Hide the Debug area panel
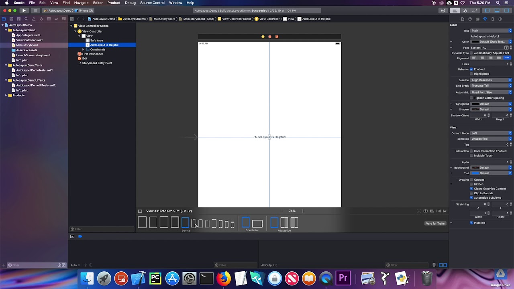The image size is (514, 289). 497,10
